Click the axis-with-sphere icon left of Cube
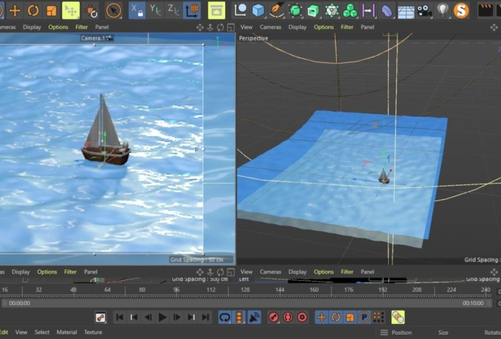The image size is (501, 339). click(x=240, y=10)
